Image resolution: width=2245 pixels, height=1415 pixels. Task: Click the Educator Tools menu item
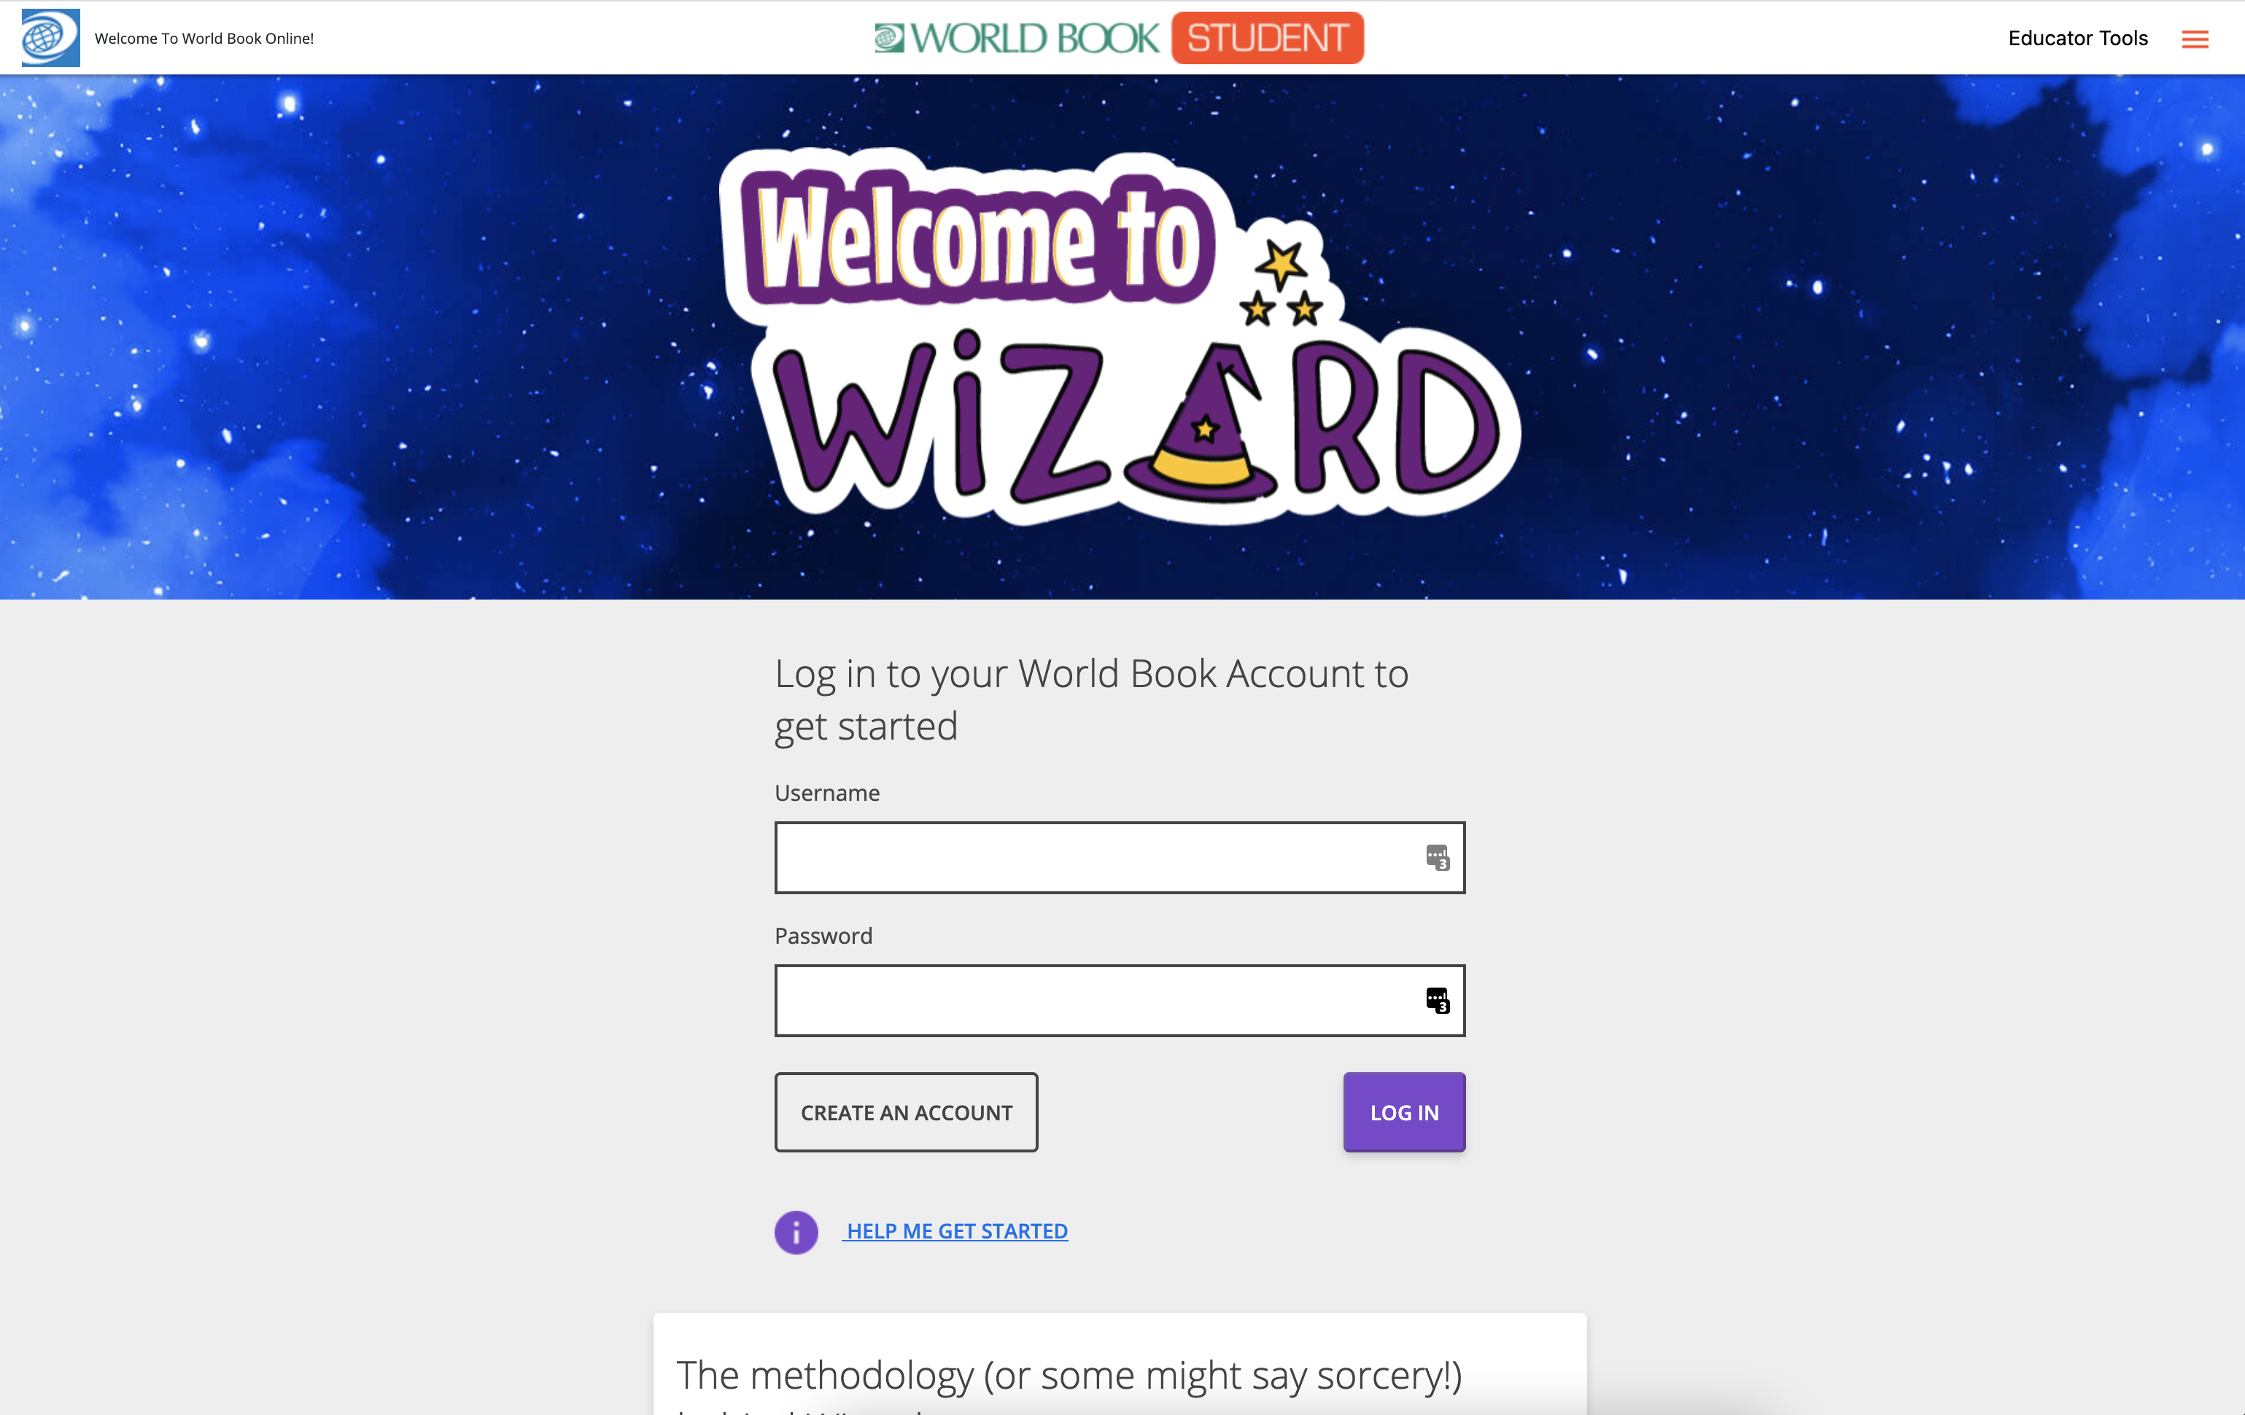click(x=2080, y=37)
